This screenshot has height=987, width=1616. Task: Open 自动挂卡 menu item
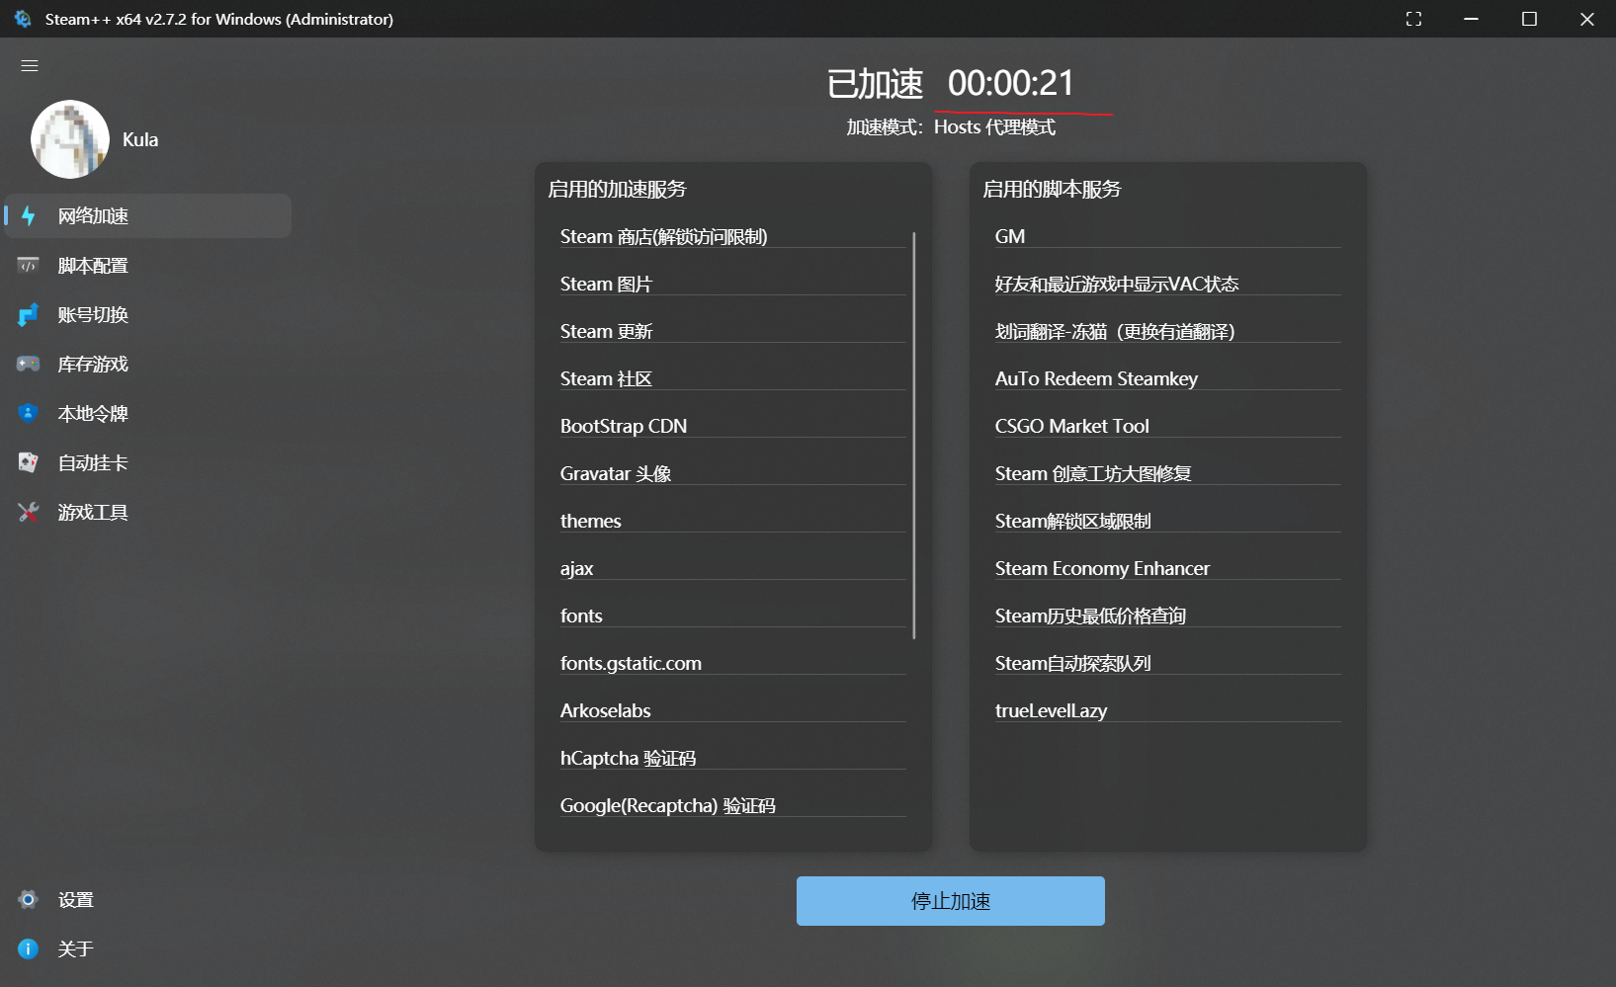coord(148,462)
